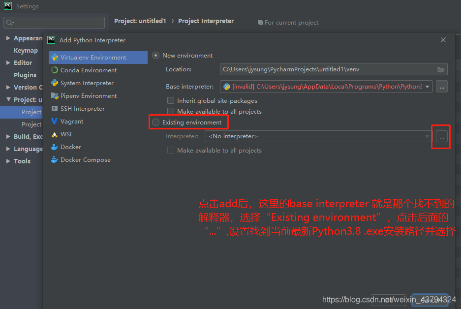Click Project: untitled1 breadcrumb

click(x=140, y=21)
